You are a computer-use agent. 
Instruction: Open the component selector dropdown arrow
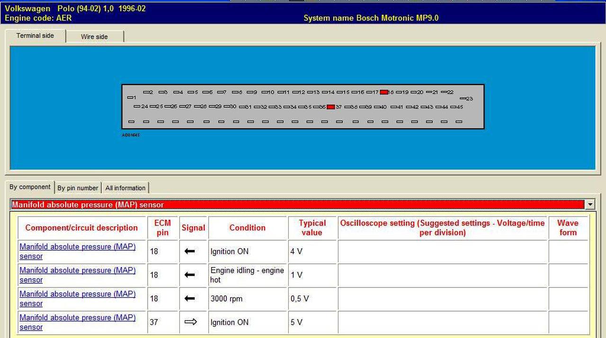[590, 205]
